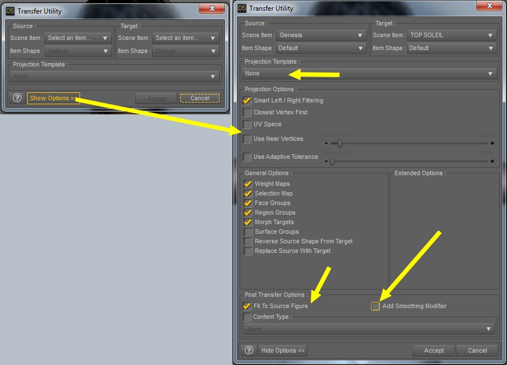Click Show Options >> button
The height and width of the screenshot is (365, 507).
point(54,98)
